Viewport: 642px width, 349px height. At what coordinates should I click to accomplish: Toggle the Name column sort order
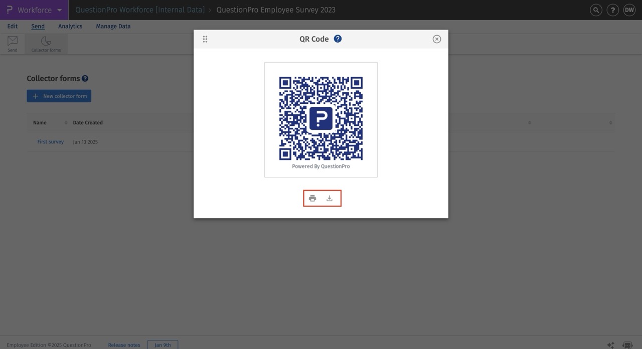[x=65, y=122]
